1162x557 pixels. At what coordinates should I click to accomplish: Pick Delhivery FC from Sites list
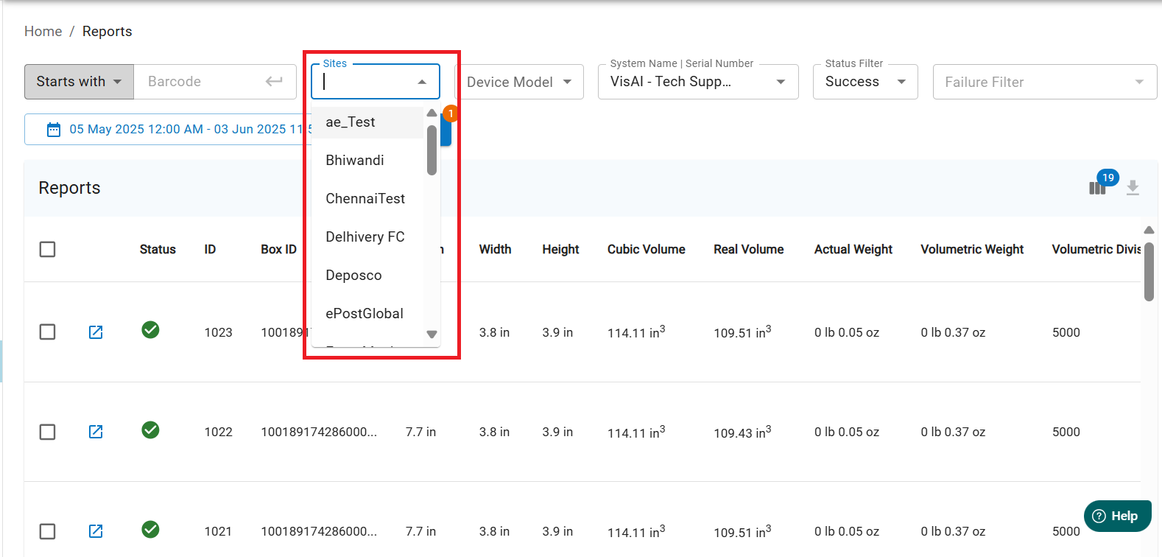(367, 237)
